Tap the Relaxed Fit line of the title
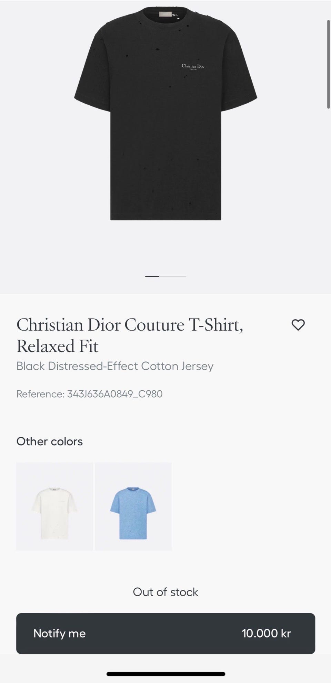 58,346
